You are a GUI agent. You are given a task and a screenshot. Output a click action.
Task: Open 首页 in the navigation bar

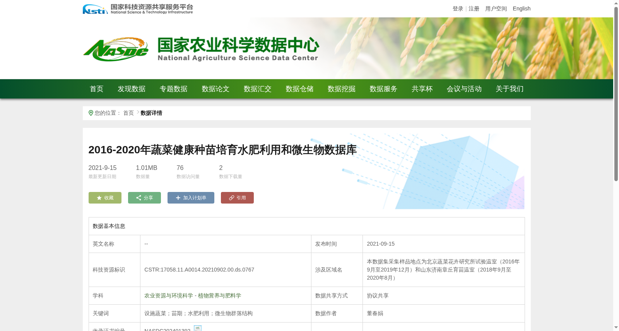click(x=96, y=89)
